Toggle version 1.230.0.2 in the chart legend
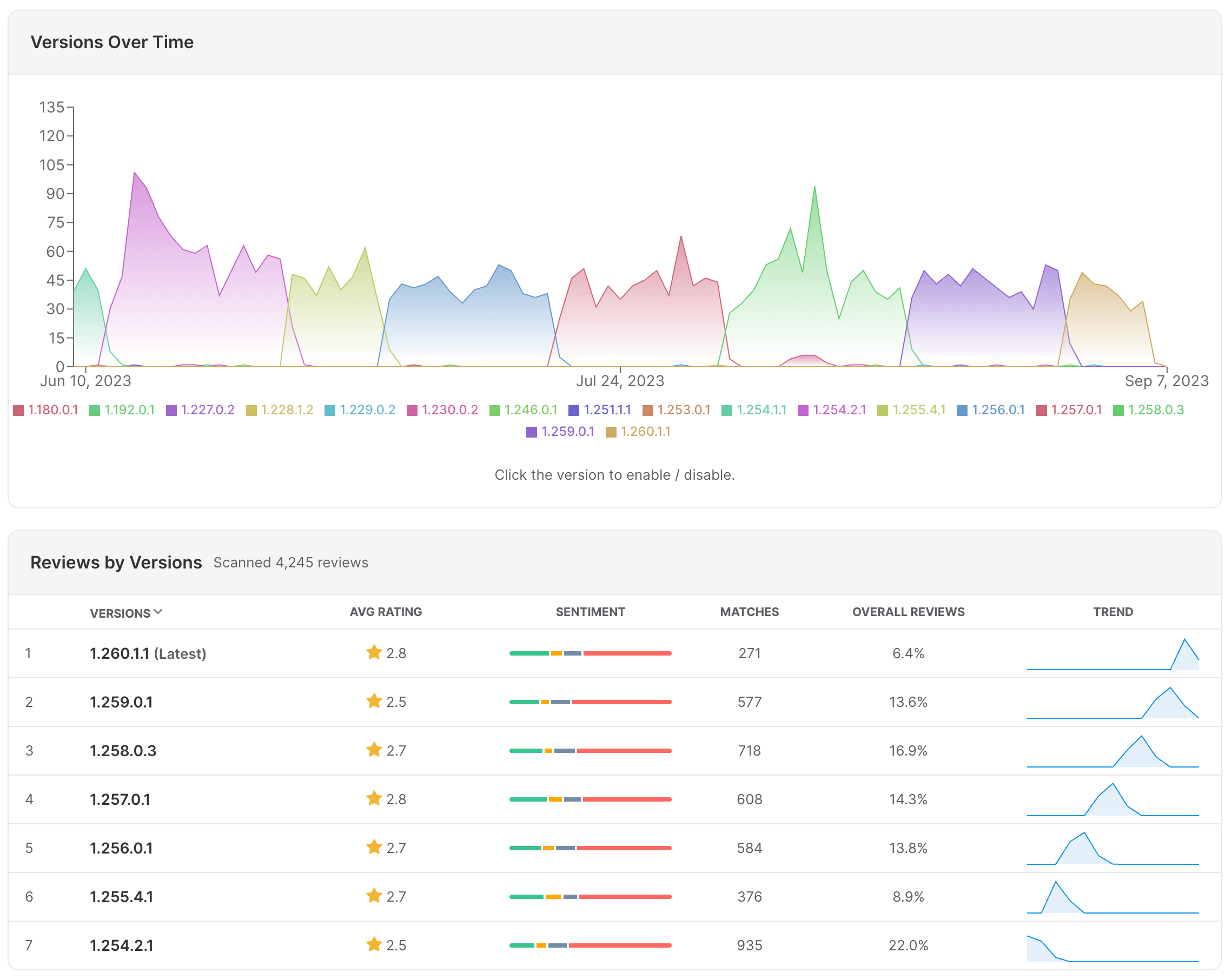1232x979 pixels. [442, 410]
